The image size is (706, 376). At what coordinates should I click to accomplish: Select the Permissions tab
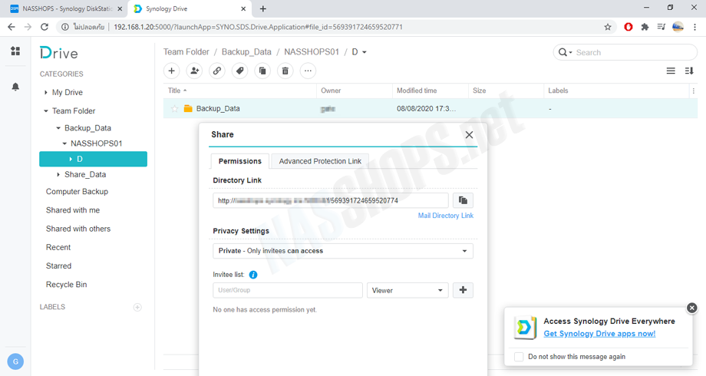click(x=240, y=161)
